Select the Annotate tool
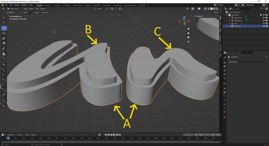The width and height of the screenshot is (269, 146). pyautogui.click(x=4, y=49)
